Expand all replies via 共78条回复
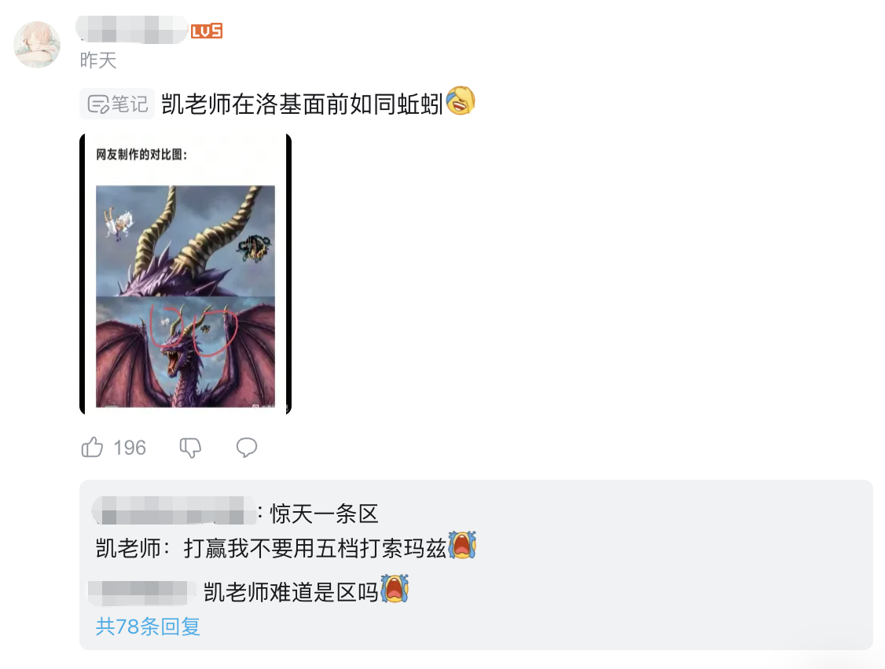This screenshot has height=669, width=885. point(148,627)
